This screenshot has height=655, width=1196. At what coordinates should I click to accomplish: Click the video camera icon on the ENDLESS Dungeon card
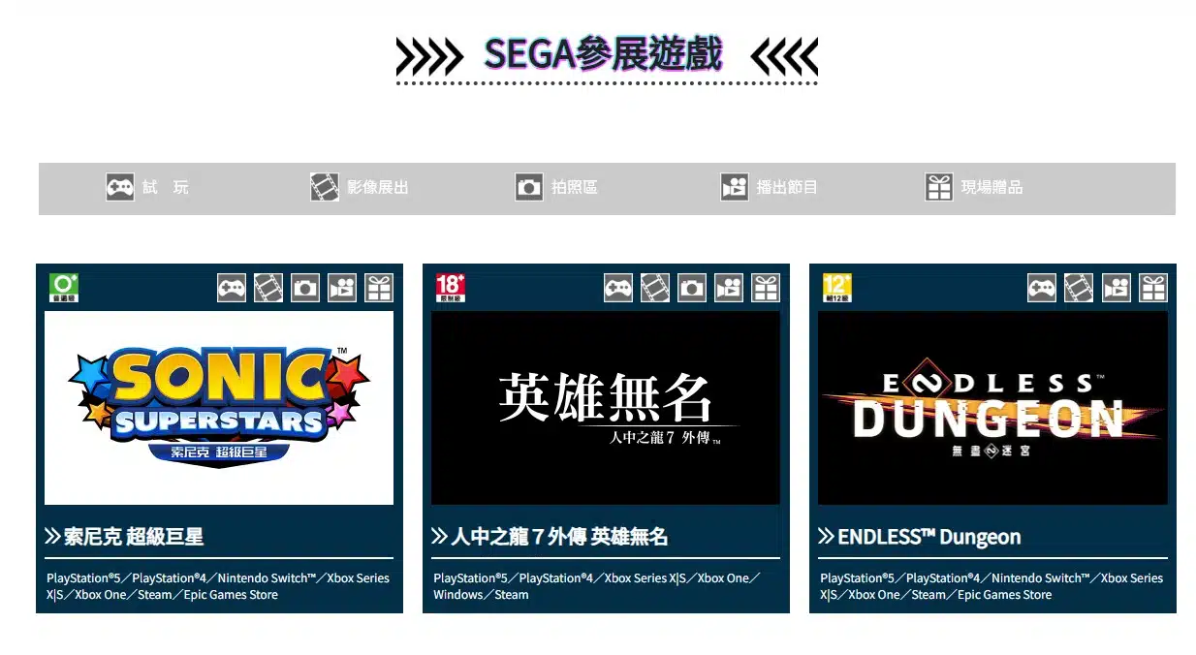(1117, 288)
